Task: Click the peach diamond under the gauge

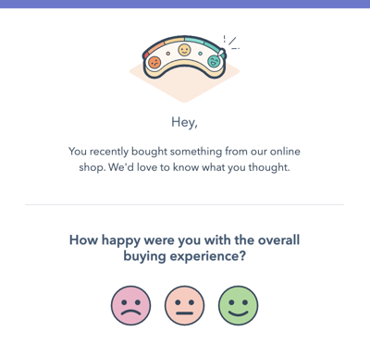Action: coord(184,90)
